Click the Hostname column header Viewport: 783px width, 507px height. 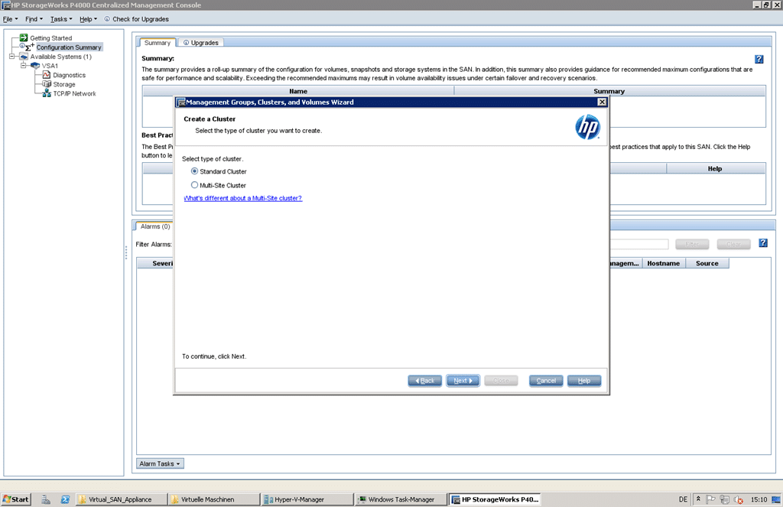(x=663, y=263)
